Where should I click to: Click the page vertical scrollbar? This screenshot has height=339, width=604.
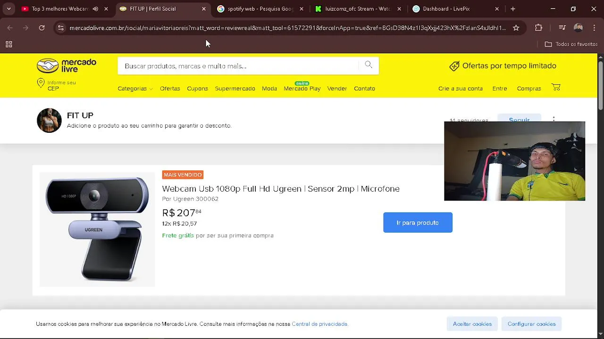click(600, 85)
